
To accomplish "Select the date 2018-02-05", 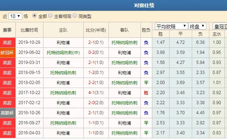I will point(29,83).
